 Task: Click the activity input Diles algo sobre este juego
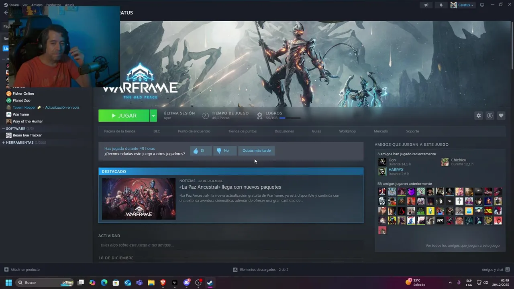[231, 245]
